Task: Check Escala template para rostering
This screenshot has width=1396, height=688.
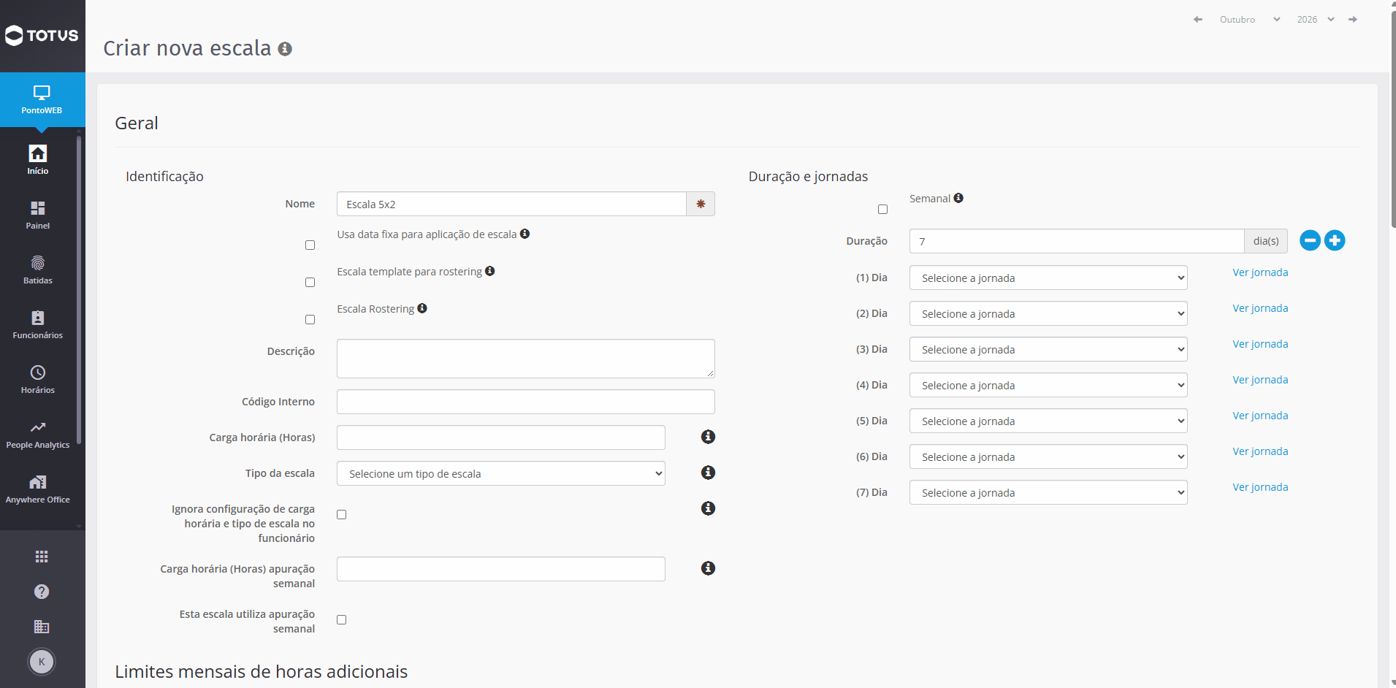Action: tap(310, 283)
